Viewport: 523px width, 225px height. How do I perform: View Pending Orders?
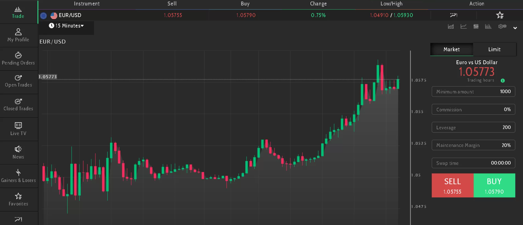pos(18,59)
